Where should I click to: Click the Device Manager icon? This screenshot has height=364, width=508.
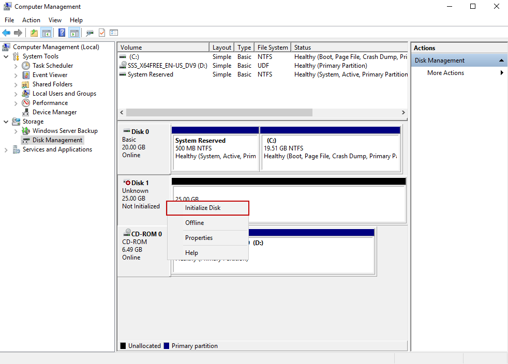(25, 112)
